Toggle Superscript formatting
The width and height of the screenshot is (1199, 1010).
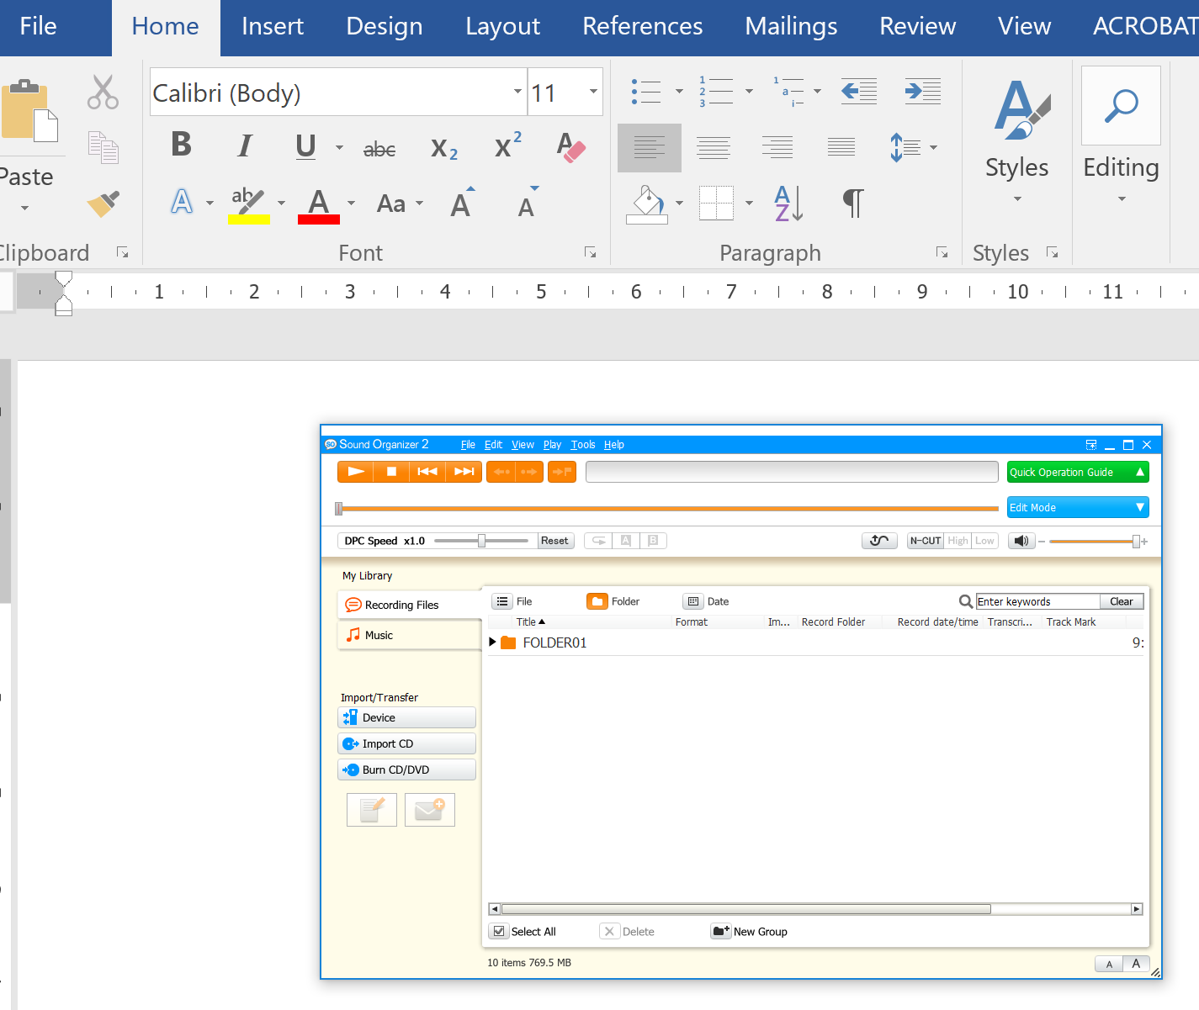(x=507, y=145)
